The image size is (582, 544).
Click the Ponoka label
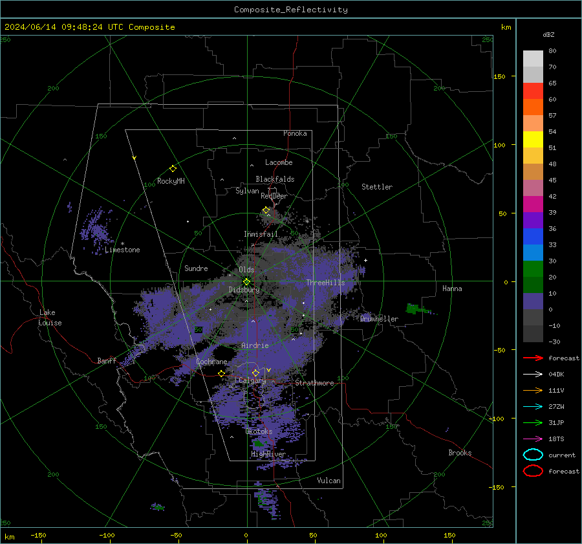click(x=295, y=134)
